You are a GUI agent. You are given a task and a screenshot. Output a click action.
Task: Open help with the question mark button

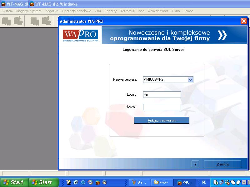tap(195, 164)
